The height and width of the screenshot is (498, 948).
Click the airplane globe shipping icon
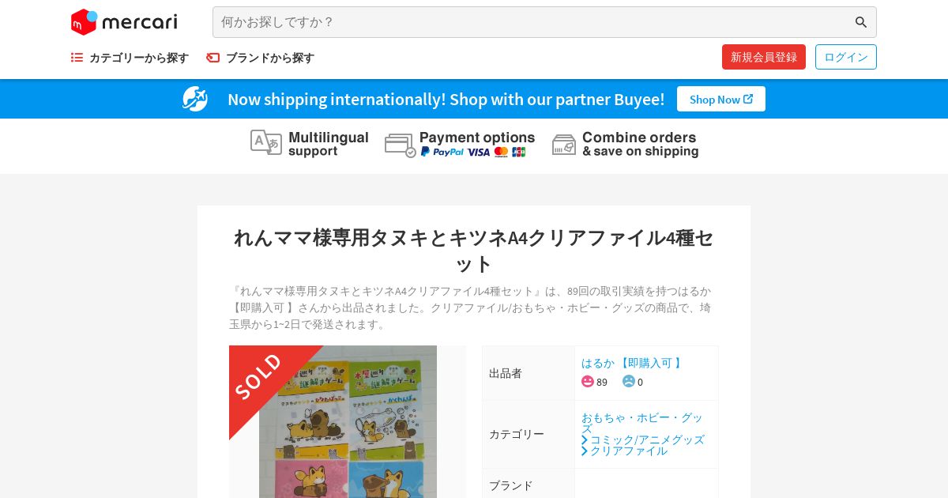pyautogui.click(x=195, y=99)
